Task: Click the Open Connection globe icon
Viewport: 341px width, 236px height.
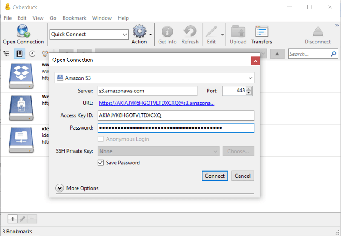Action: pos(23,31)
